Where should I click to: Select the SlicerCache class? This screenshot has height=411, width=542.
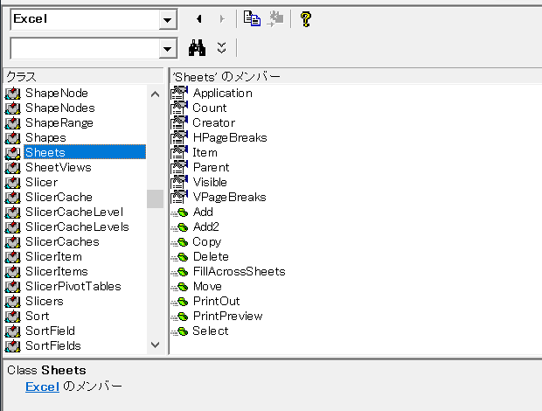(x=59, y=197)
